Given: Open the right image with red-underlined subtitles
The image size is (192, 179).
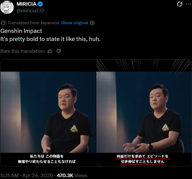Looking at the screenshot, I should tap(144, 113).
